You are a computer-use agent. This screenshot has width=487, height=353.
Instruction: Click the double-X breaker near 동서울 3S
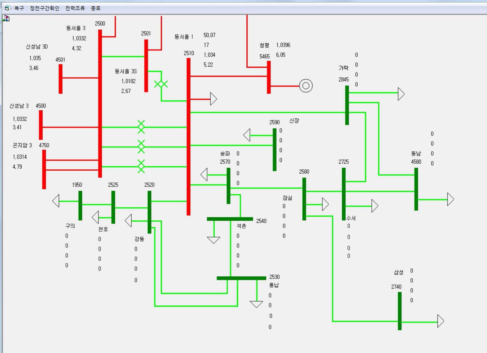(x=161, y=84)
